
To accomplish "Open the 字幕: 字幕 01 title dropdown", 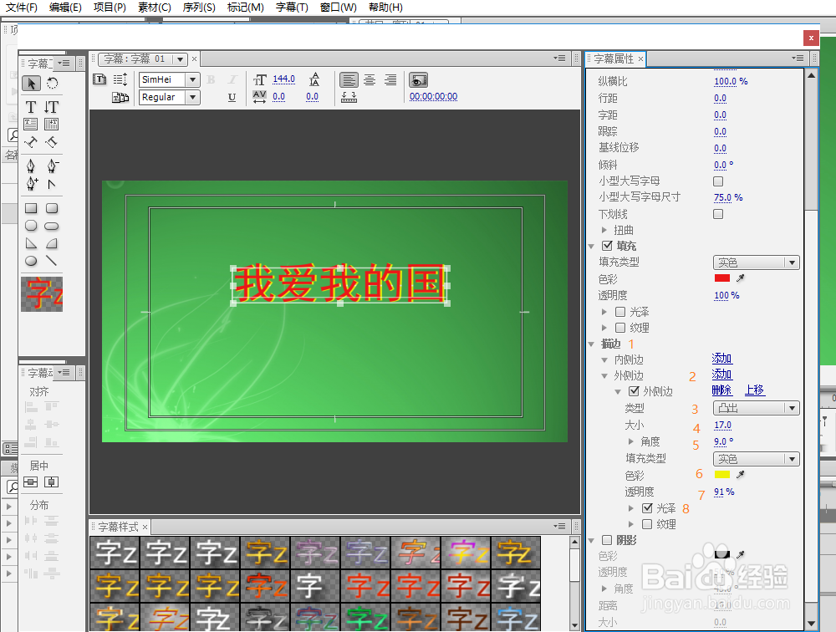I will coord(181,59).
